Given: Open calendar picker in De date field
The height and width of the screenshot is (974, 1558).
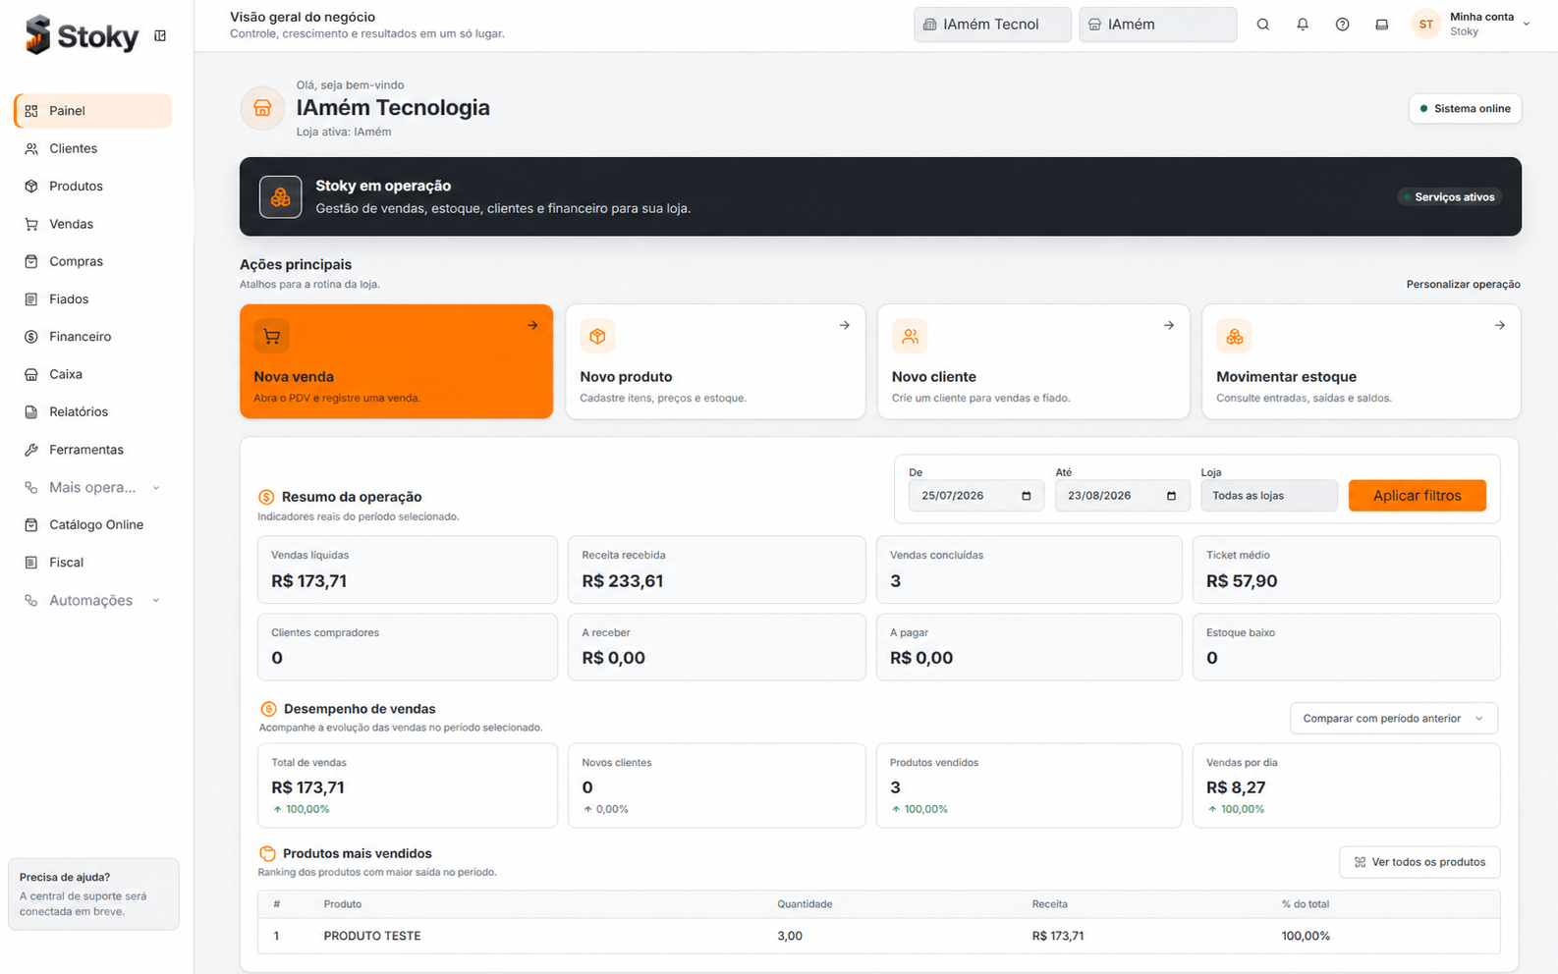Looking at the screenshot, I should (x=1027, y=496).
